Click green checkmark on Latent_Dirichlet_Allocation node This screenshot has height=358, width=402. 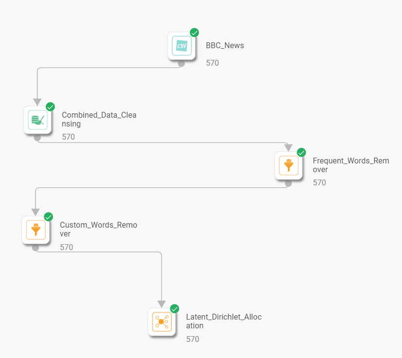coord(175,309)
